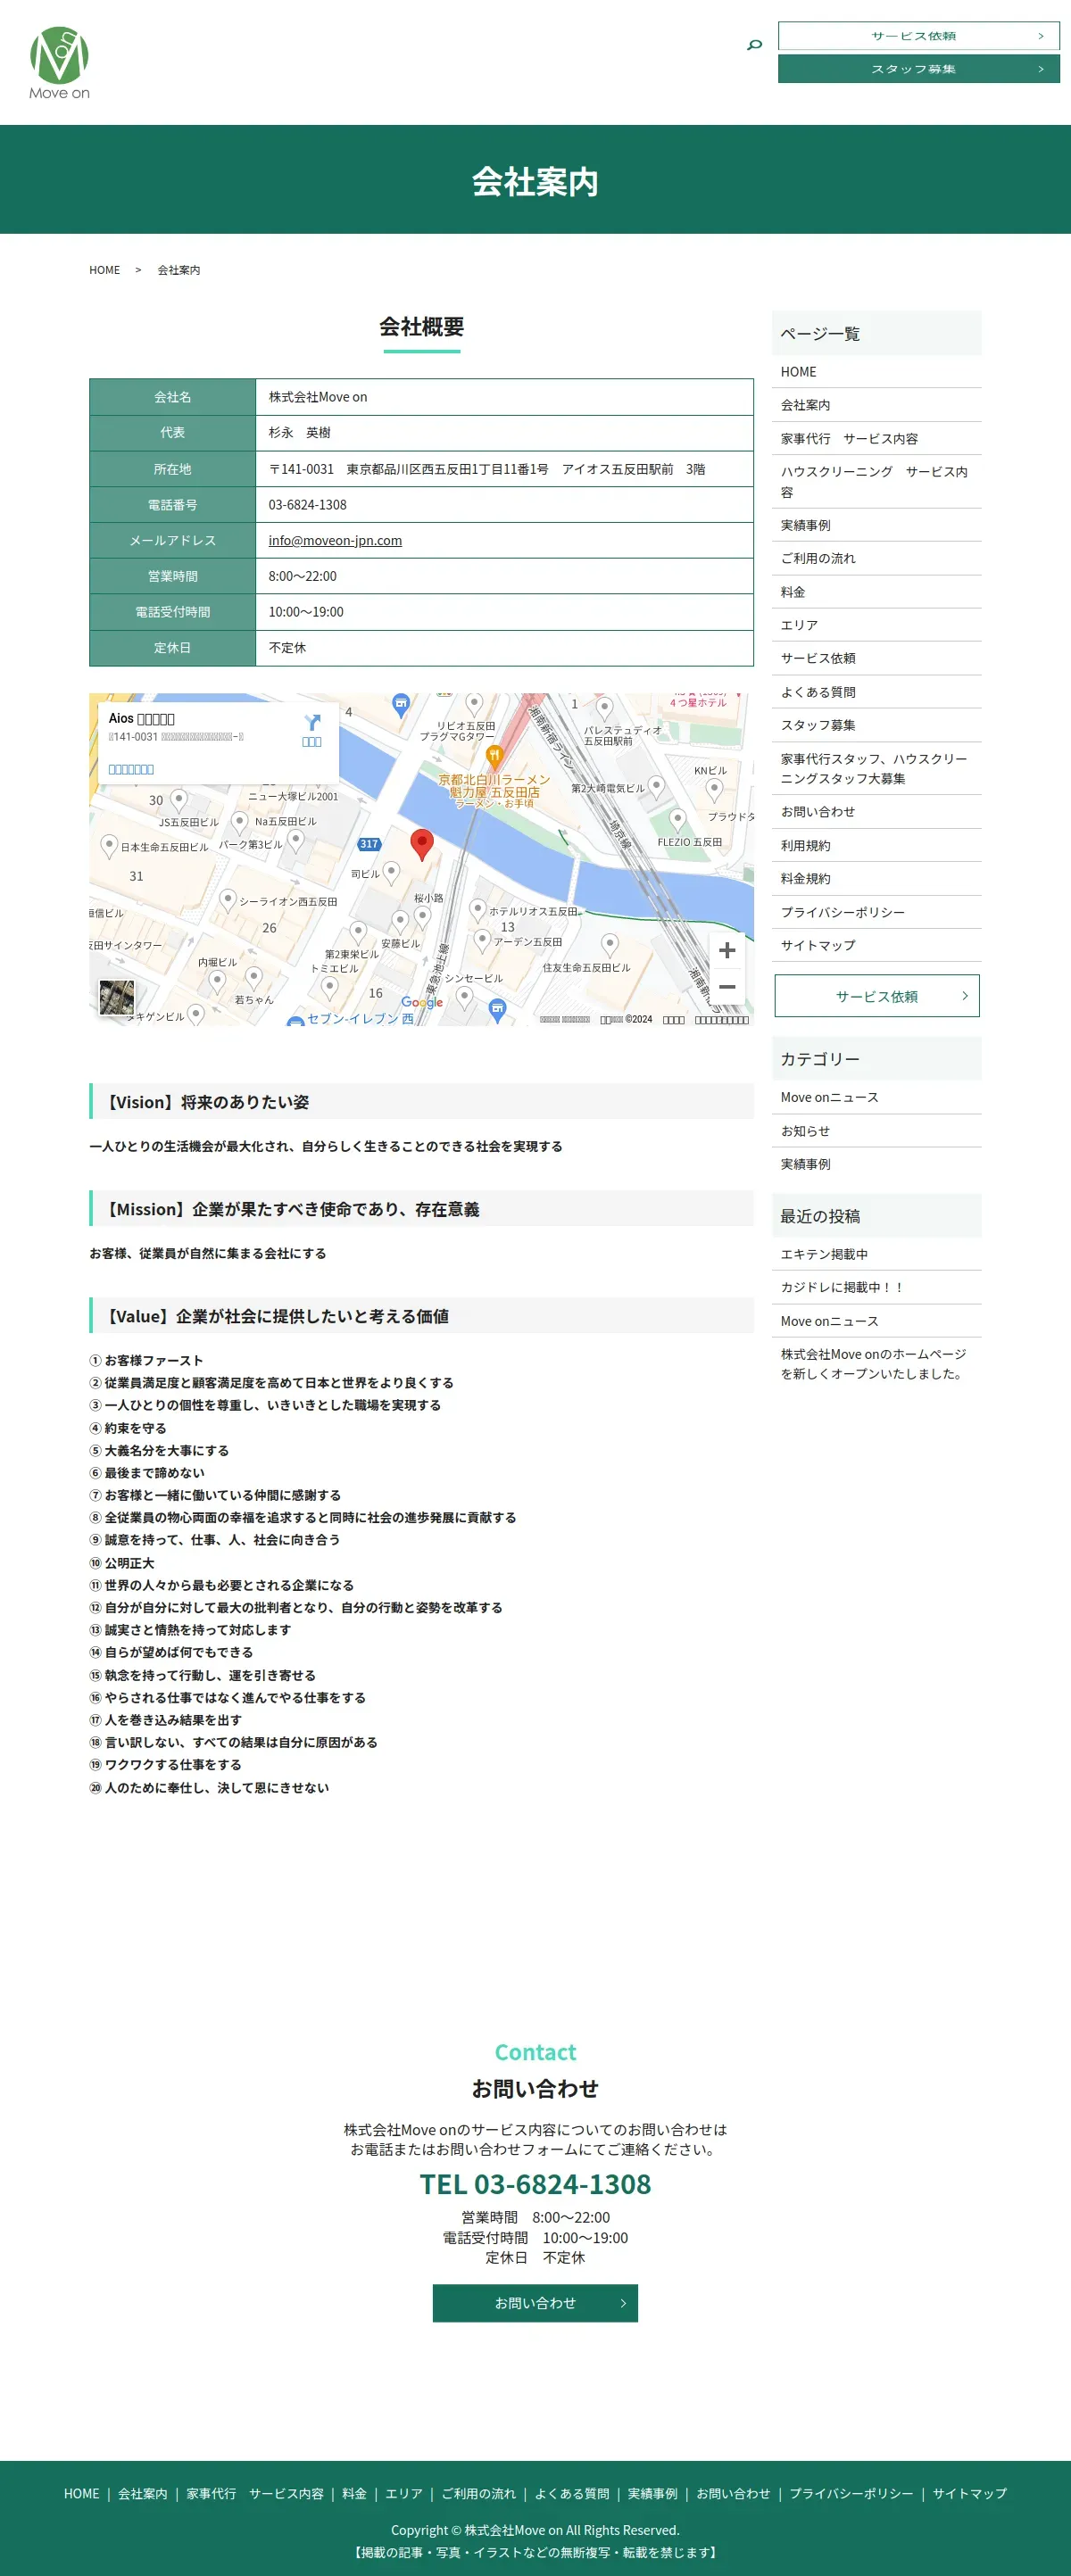Click the 株式会社Move on company name cell
The width and height of the screenshot is (1071, 2576).
point(504,397)
